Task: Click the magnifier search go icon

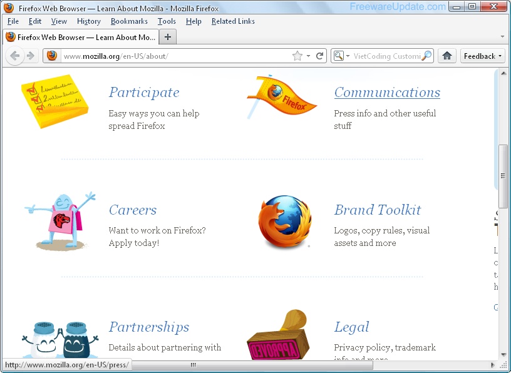Action: [426, 56]
